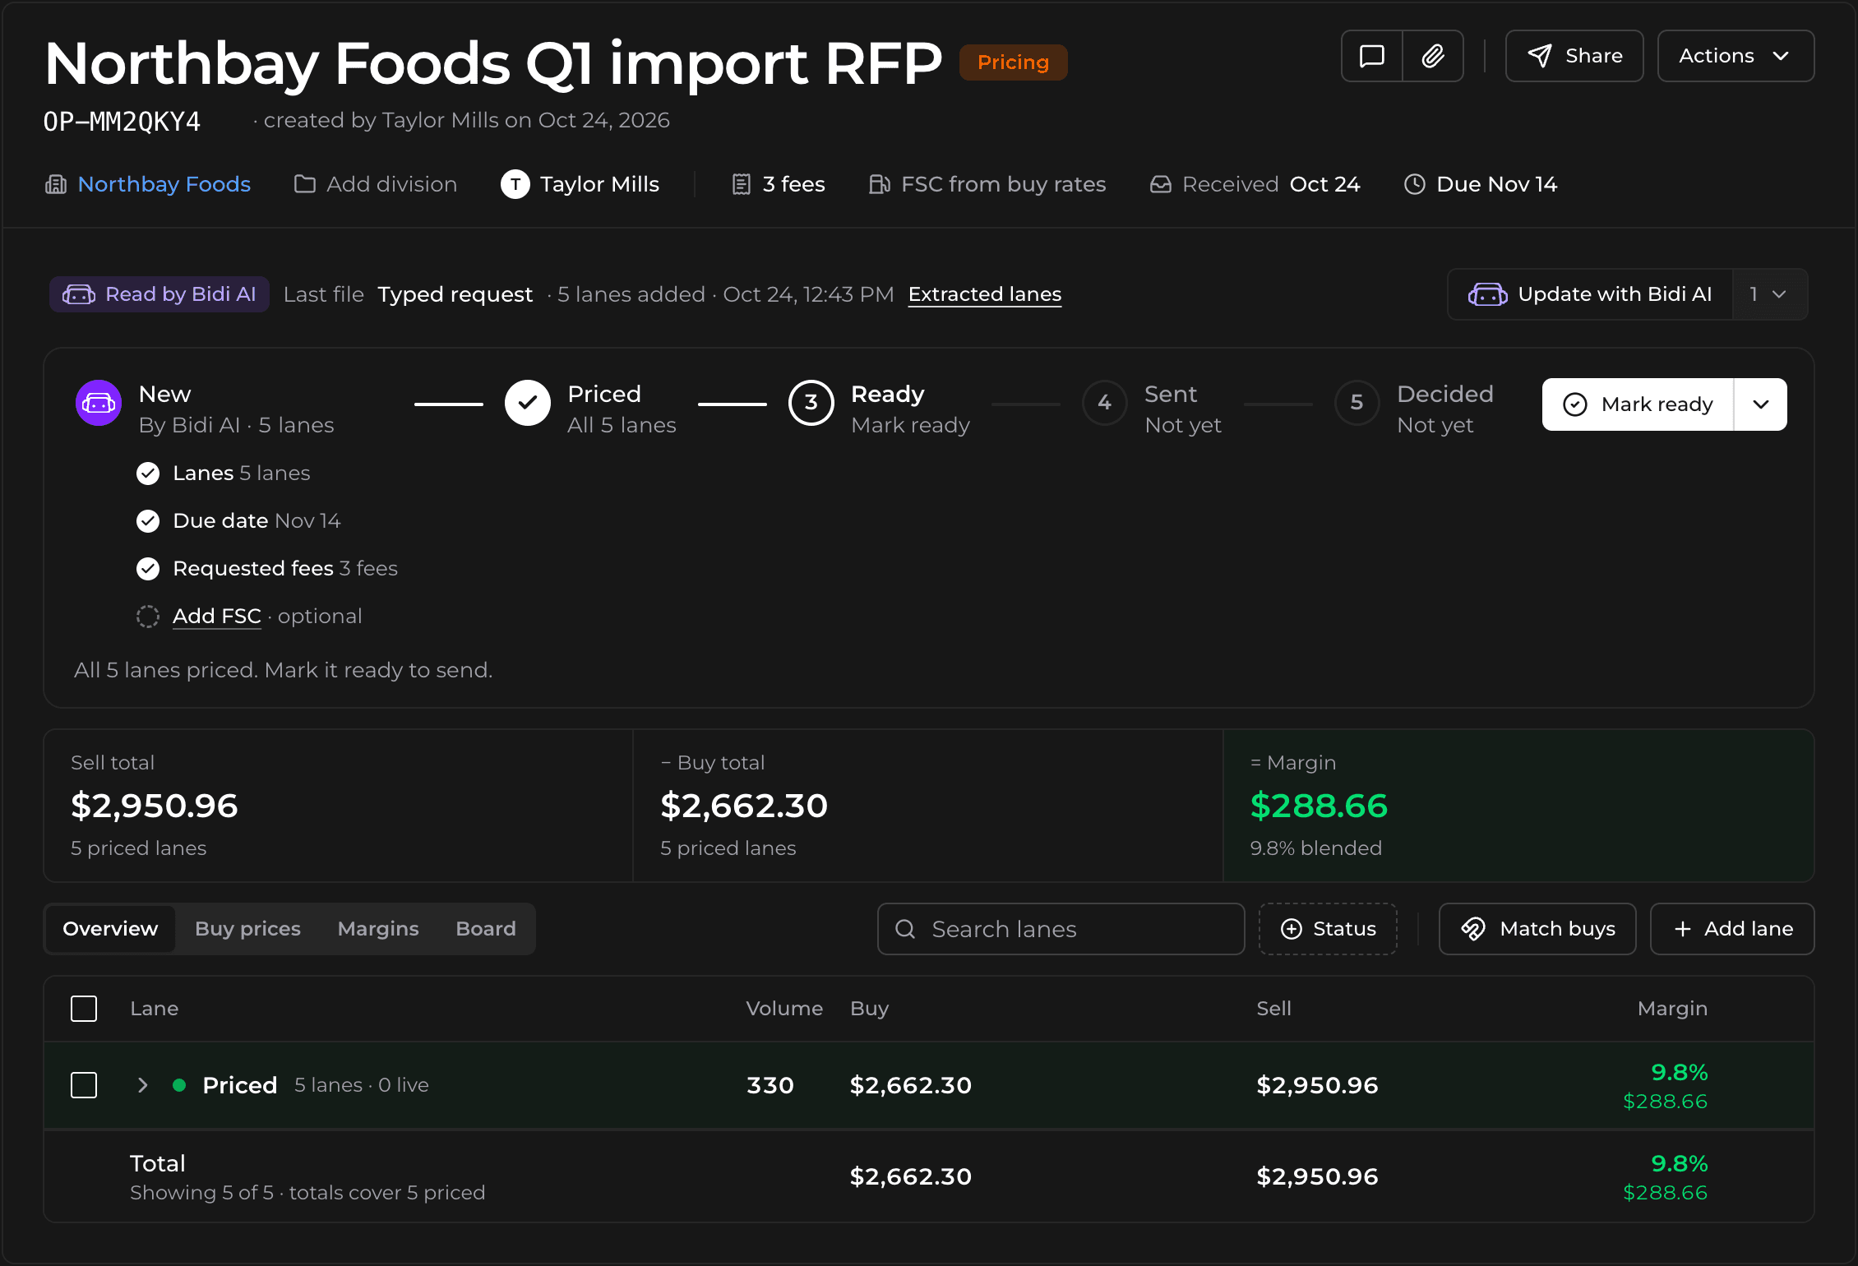Click the Add lane button
1858x1266 pixels.
tap(1732, 929)
